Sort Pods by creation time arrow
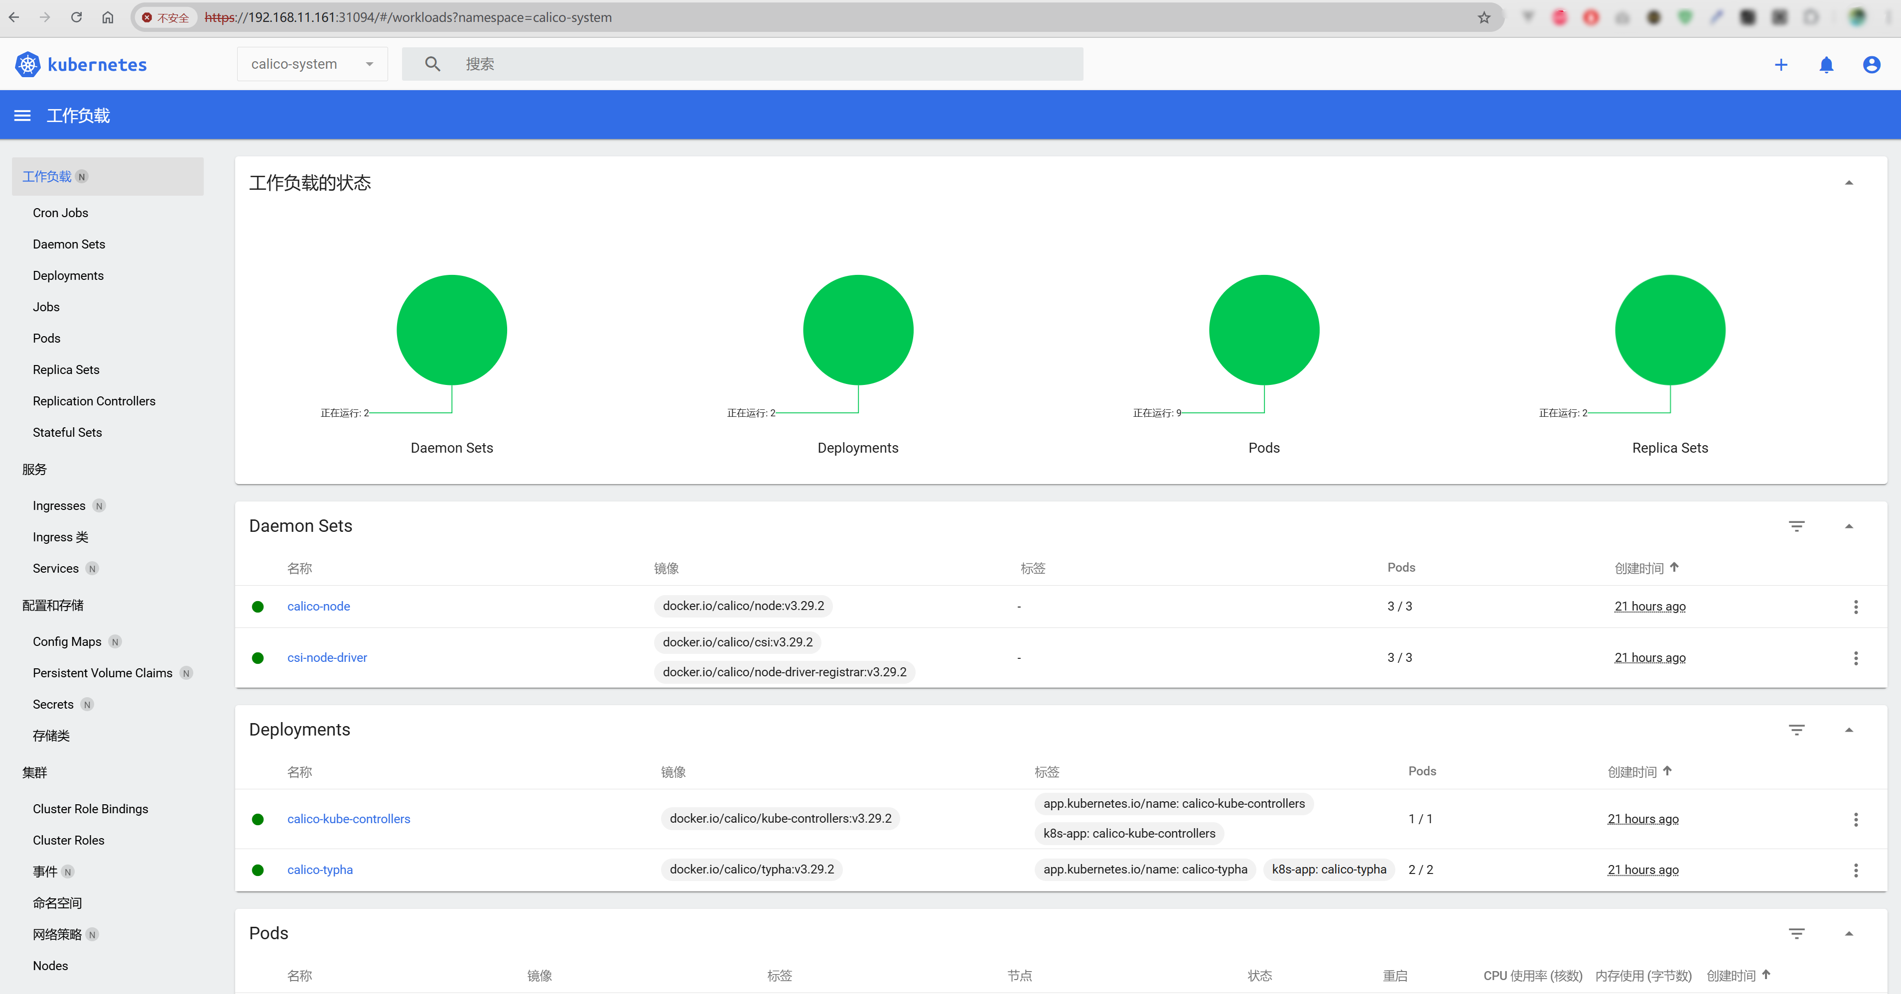1901x994 pixels. coord(1766,975)
